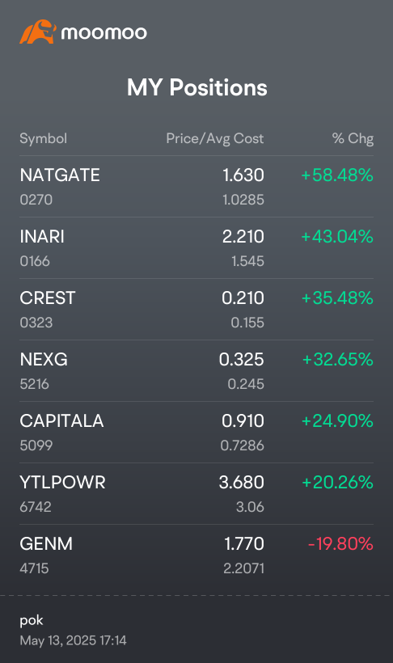This screenshot has width=393, height=663.
Task: Open the NATGATE 0270 position row
Action: (x=196, y=187)
